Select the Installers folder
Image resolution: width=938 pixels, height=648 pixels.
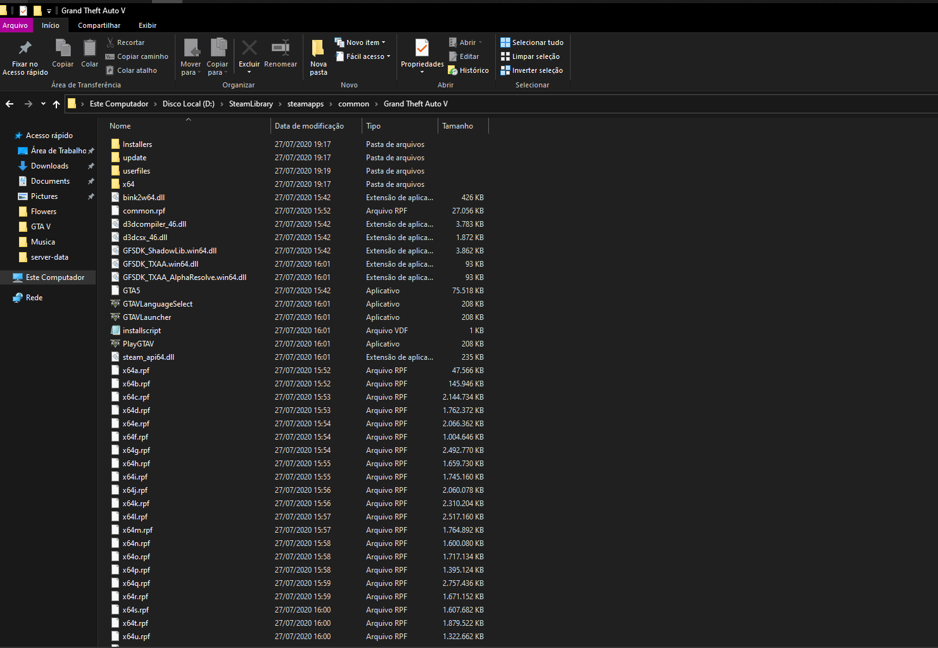coord(137,144)
